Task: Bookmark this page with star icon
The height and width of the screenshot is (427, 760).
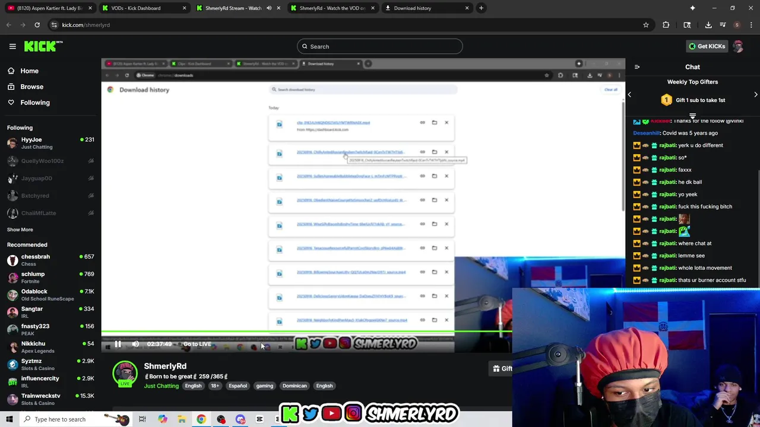Action: 646,25
